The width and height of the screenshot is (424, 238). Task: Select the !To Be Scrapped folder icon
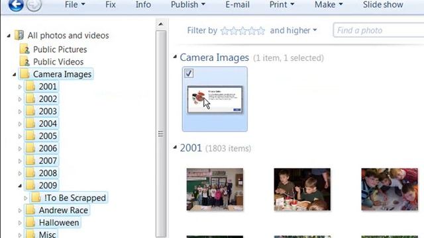point(36,198)
